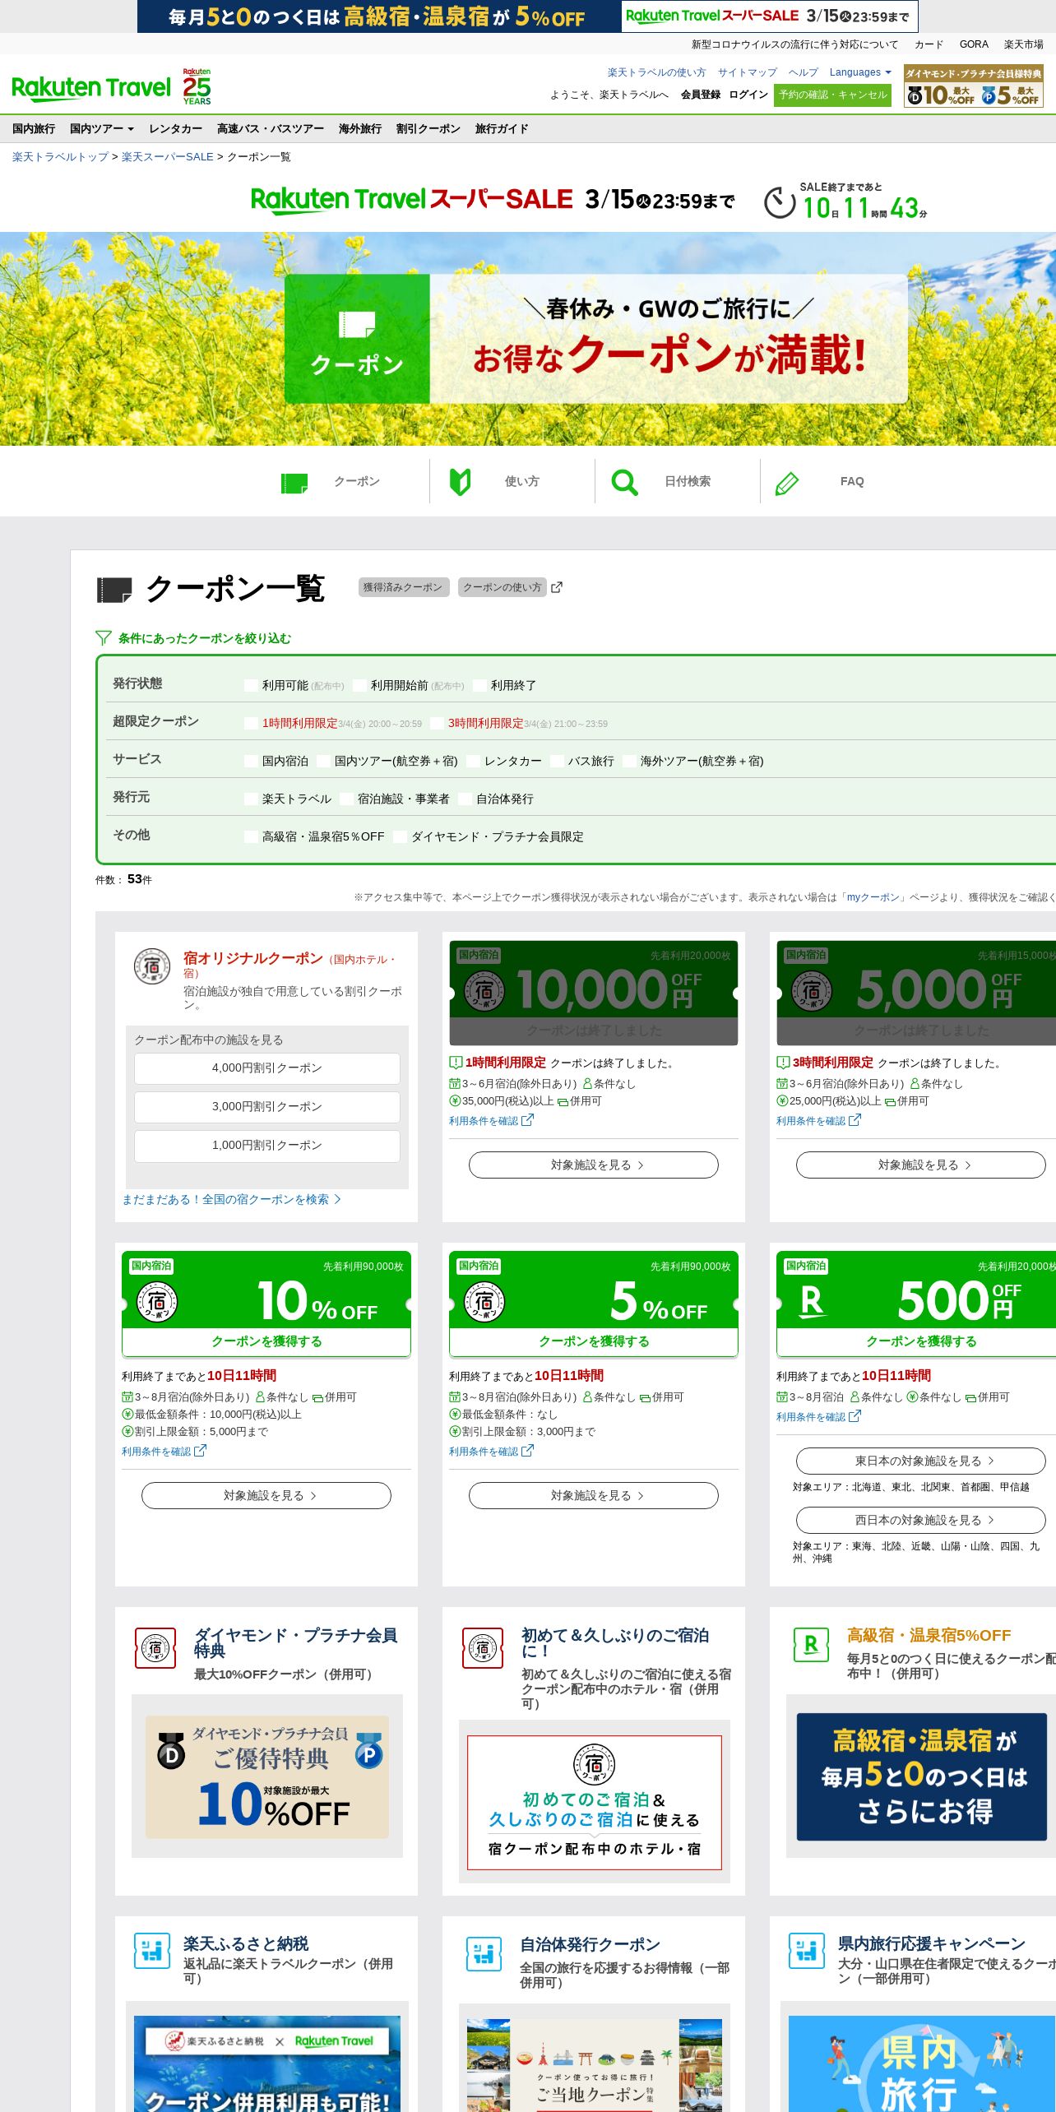Image resolution: width=1056 pixels, height=2112 pixels.
Task: Open 対象施設を見る under 10,000円 coupon
Action: tap(594, 1165)
